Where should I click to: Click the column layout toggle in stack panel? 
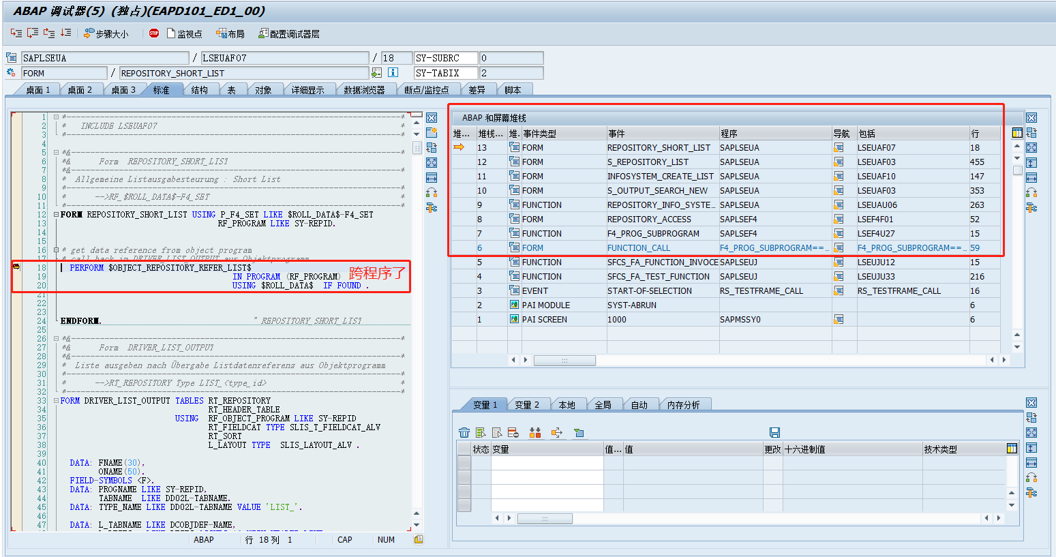point(1017,134)
